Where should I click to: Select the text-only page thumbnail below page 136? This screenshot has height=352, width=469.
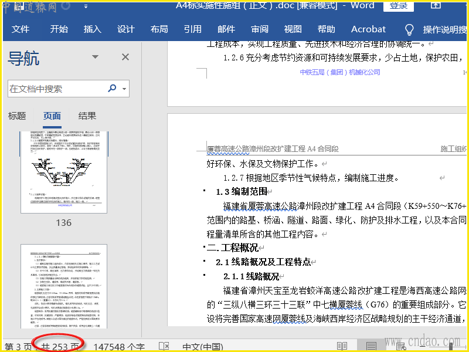pyautogui.click(x=64, y=286)
